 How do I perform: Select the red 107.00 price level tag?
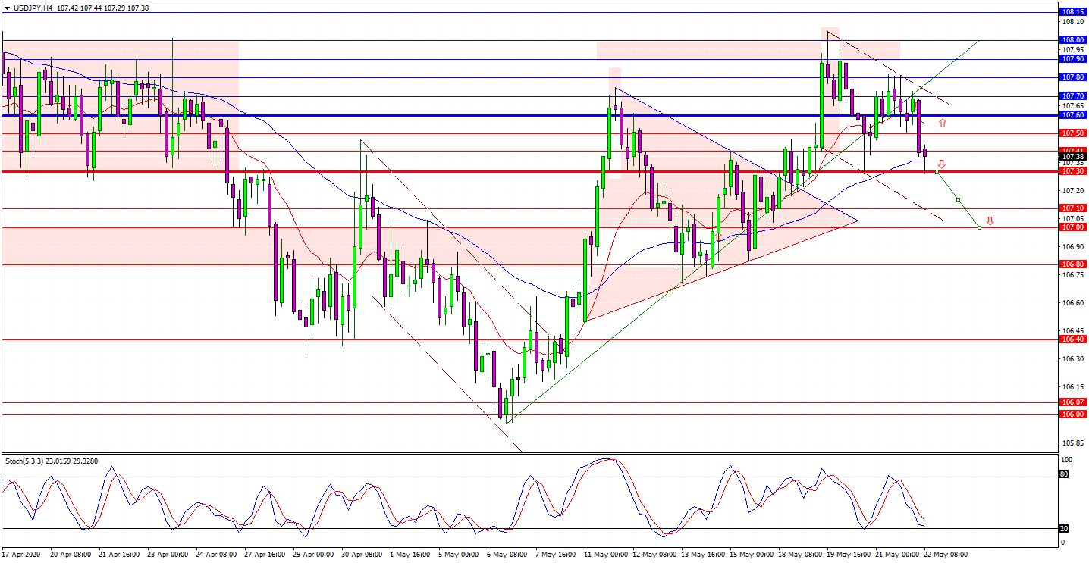1073,227
